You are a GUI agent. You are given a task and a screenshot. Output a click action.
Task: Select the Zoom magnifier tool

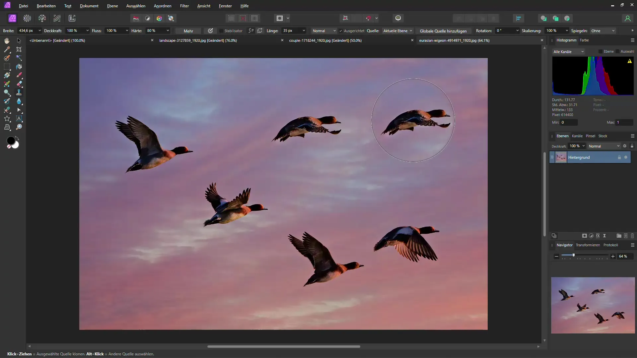tap(19, 127)
